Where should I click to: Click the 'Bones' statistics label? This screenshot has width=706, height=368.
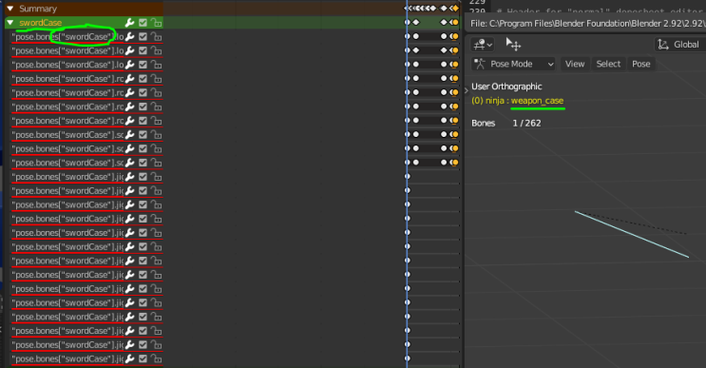pos(483,123)
